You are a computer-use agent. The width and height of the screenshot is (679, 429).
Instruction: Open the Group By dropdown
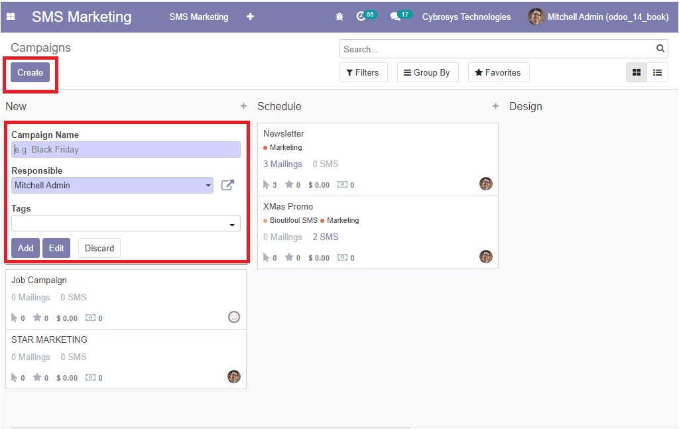[428, 72]
